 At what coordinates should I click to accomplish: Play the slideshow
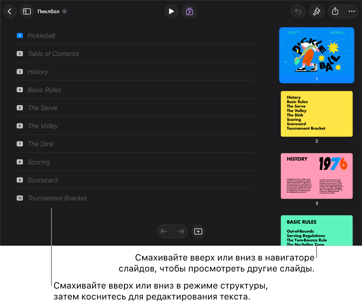[x=171, y=11]
